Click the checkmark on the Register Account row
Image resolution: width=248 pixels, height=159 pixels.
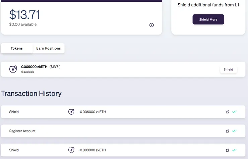point(234,131)
